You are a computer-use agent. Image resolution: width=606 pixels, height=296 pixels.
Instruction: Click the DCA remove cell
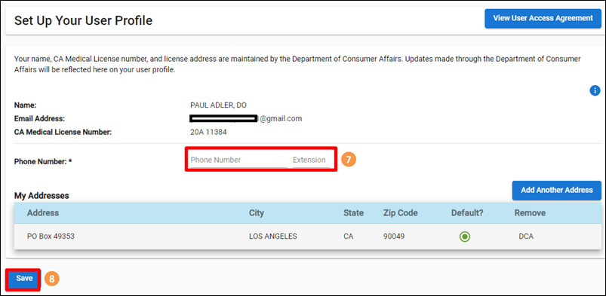point(526,236)
